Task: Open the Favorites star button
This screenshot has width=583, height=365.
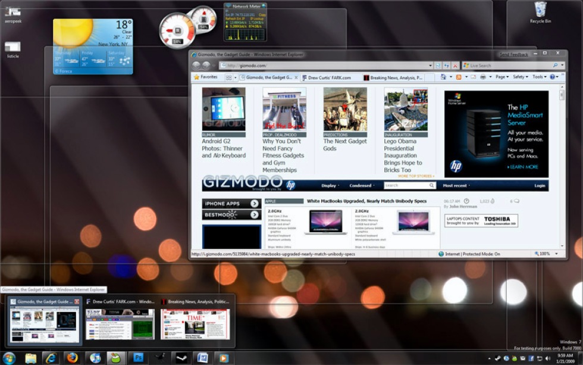Action: pyautogui.click(x=205, y=77)
